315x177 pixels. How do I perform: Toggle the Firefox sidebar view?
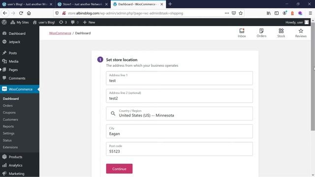(x=277, y=13)
